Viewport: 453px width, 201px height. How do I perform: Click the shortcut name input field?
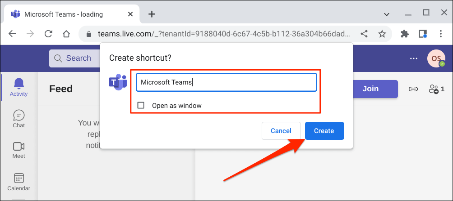[226, 82]
